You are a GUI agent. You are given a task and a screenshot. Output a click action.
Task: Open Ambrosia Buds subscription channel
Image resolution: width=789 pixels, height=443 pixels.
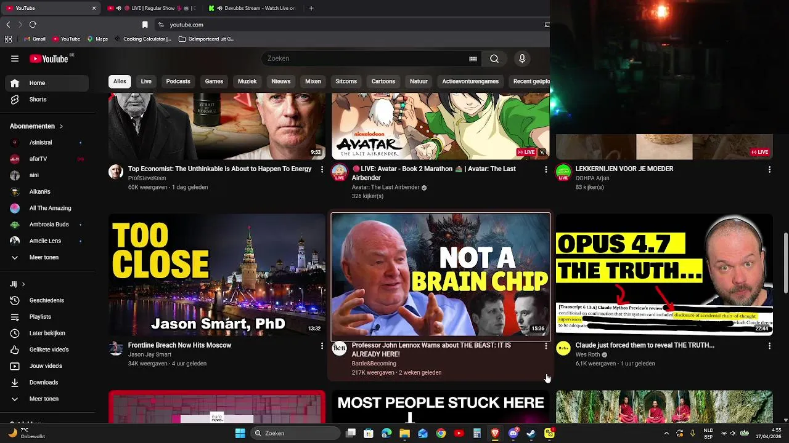47,225
